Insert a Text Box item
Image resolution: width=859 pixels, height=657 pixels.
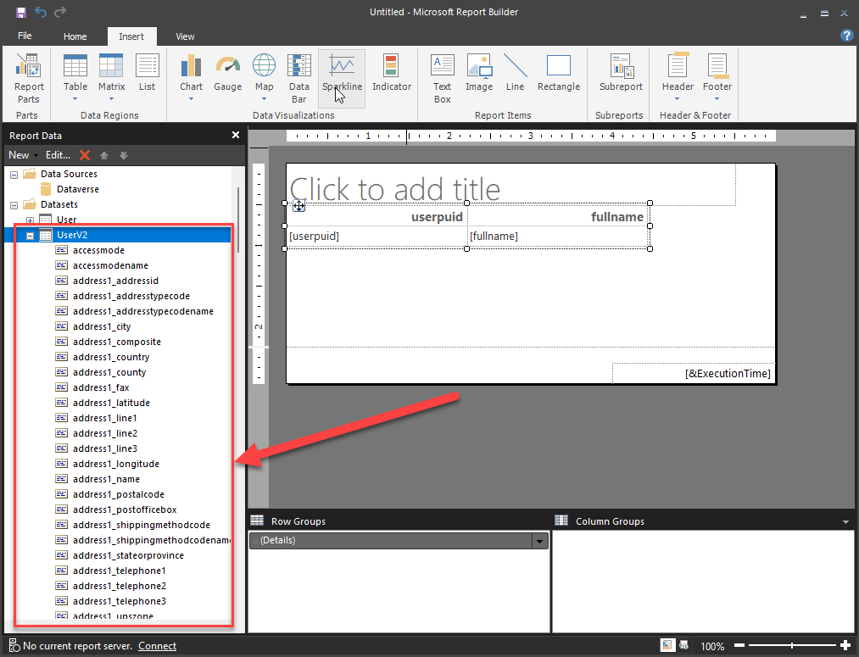(442, 78)
